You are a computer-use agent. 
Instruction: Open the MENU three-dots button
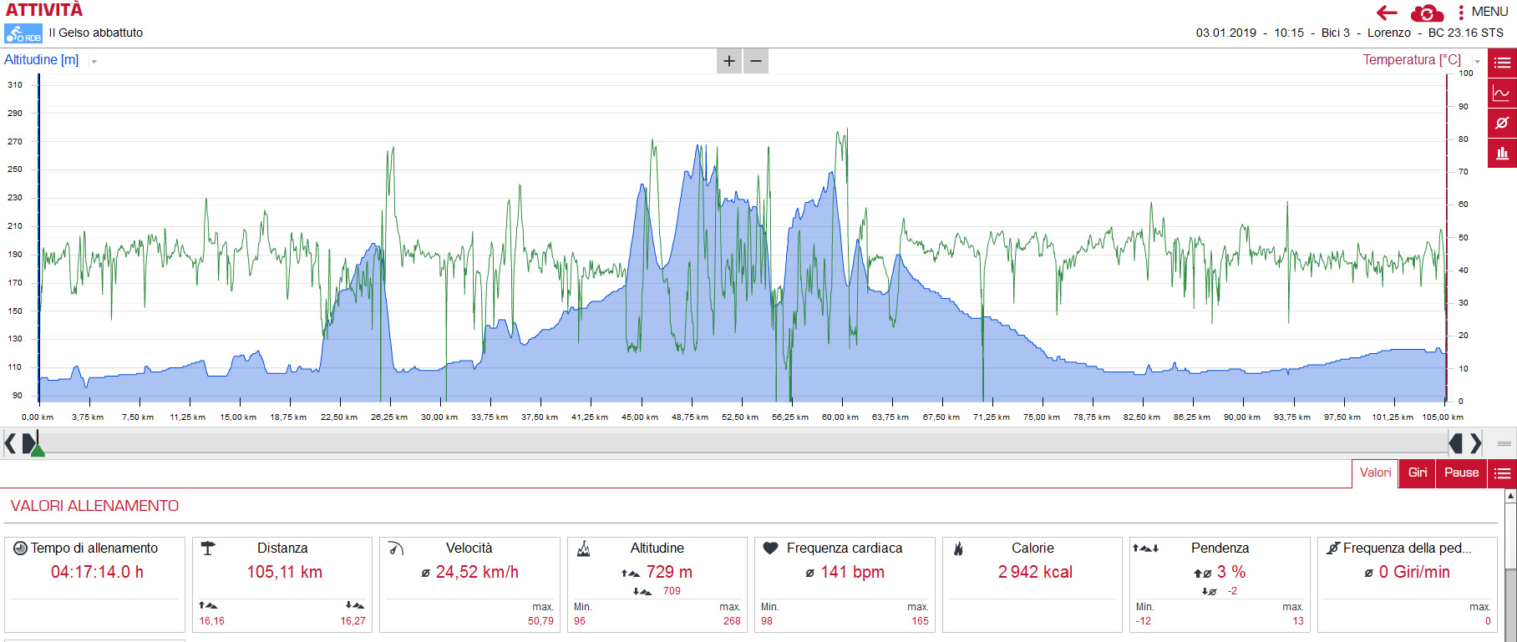(1483, 12)
